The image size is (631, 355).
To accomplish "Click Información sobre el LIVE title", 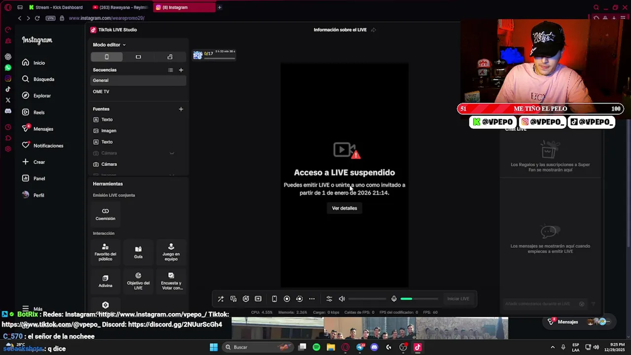I will 340,30.
